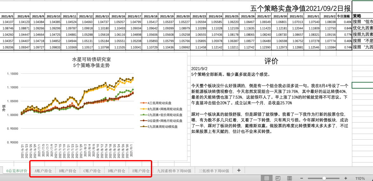
Task: Select the 净值 vertical axis title
Action: (4, 108)
